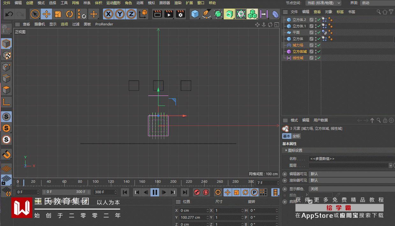Open the render settings gear clapperboard icon
The width and height of the screenshot is (395, 226).
[180, 14]
